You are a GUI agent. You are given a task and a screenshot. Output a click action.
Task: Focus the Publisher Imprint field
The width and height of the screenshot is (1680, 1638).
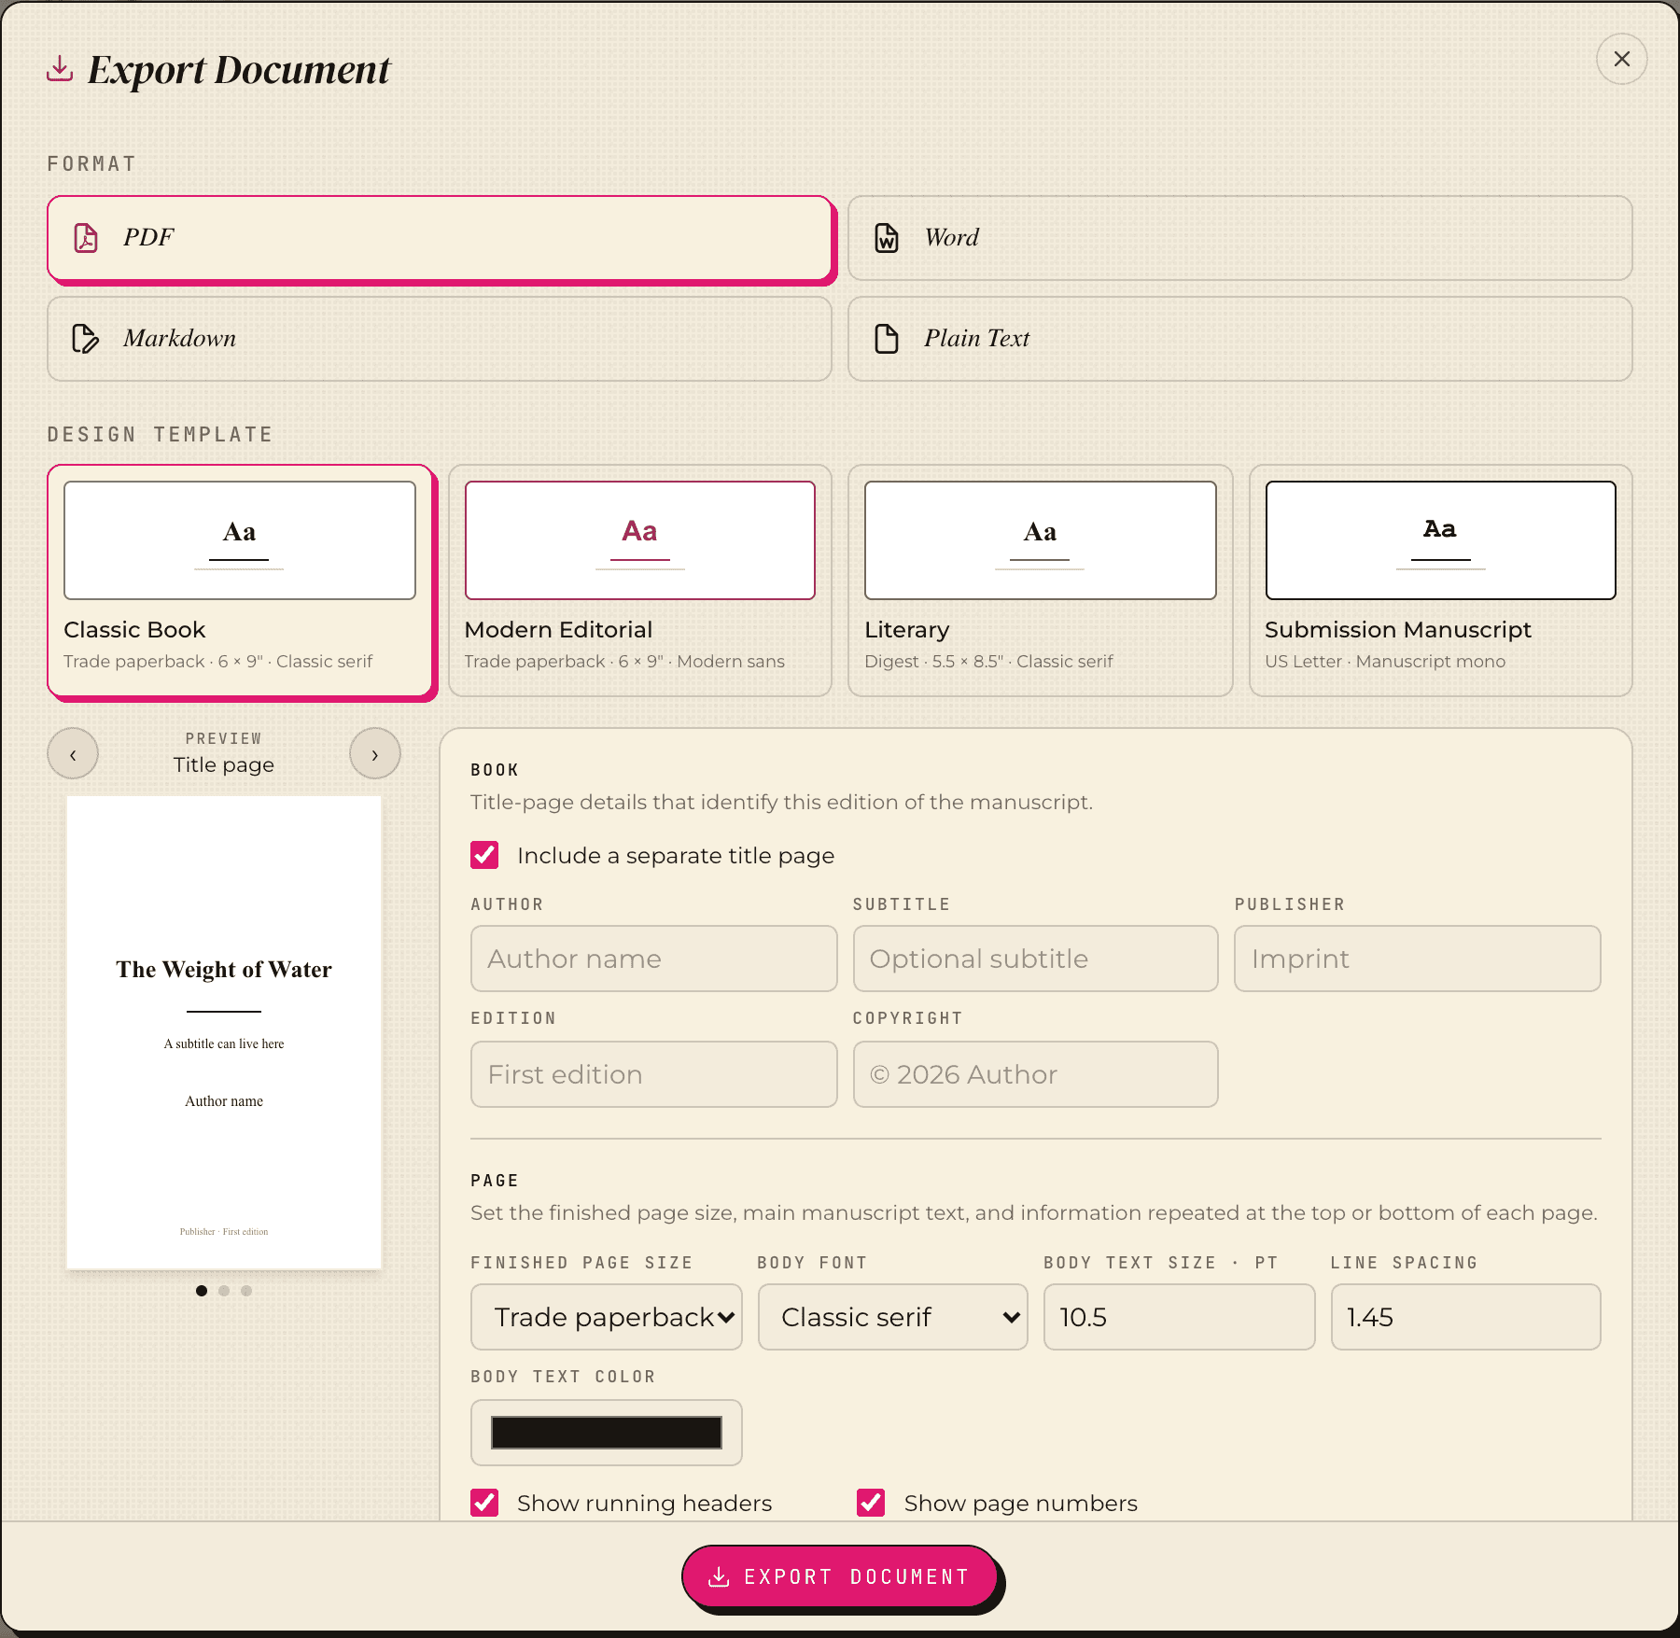pos(1417,959)
